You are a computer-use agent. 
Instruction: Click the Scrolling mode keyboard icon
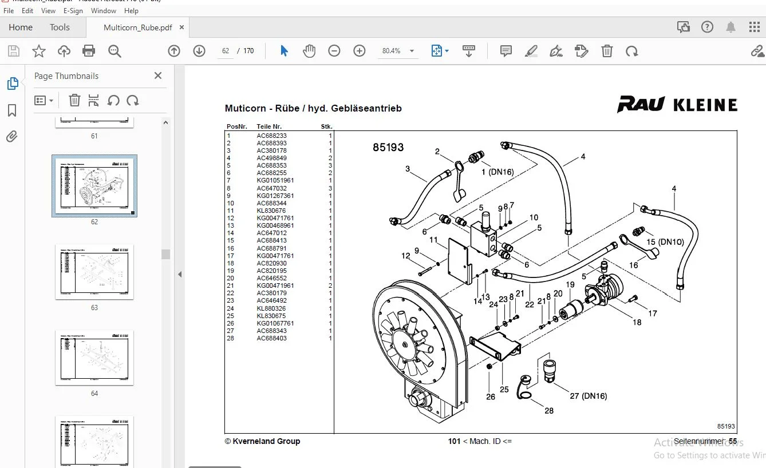469,51
